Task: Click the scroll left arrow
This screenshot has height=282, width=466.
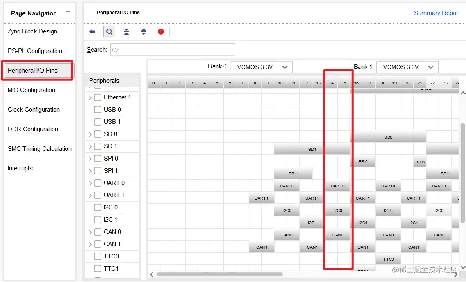Action: (x=152, y=275)
